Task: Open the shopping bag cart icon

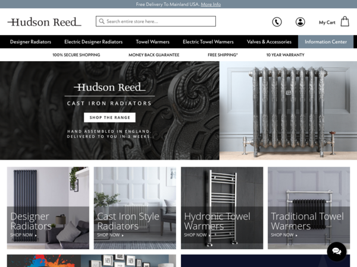Action: tap(345, 21)
